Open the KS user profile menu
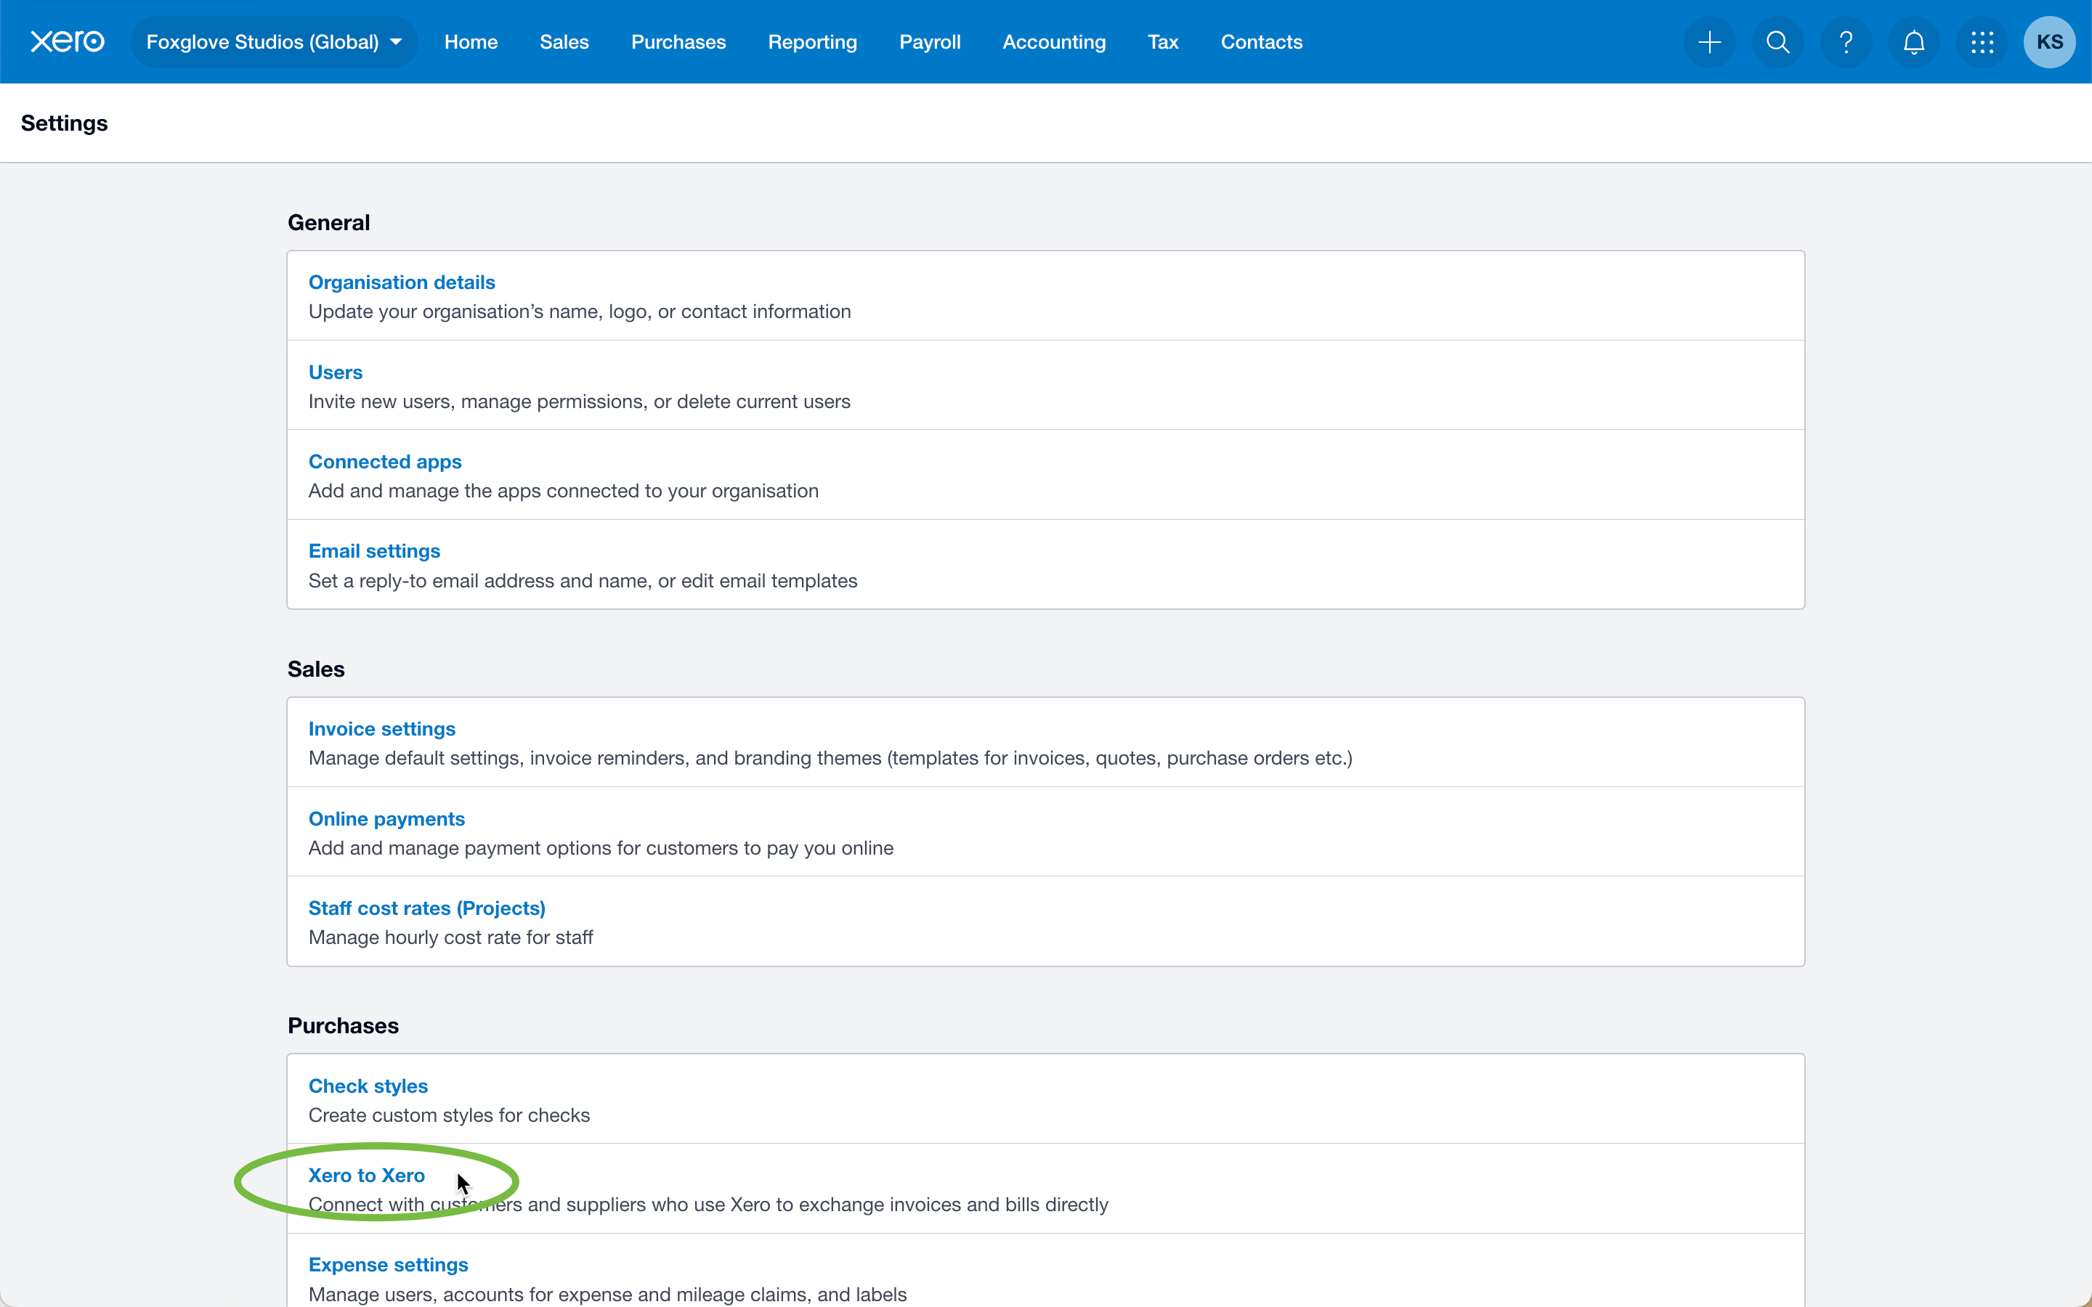 (2048, 41)
